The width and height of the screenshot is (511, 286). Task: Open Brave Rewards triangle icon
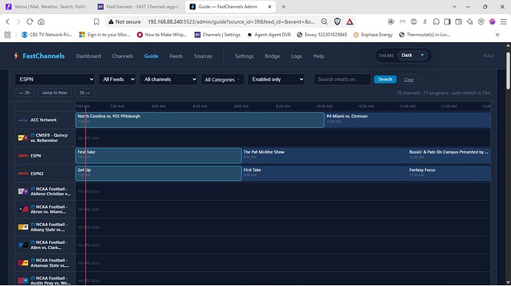coord(350,21)
